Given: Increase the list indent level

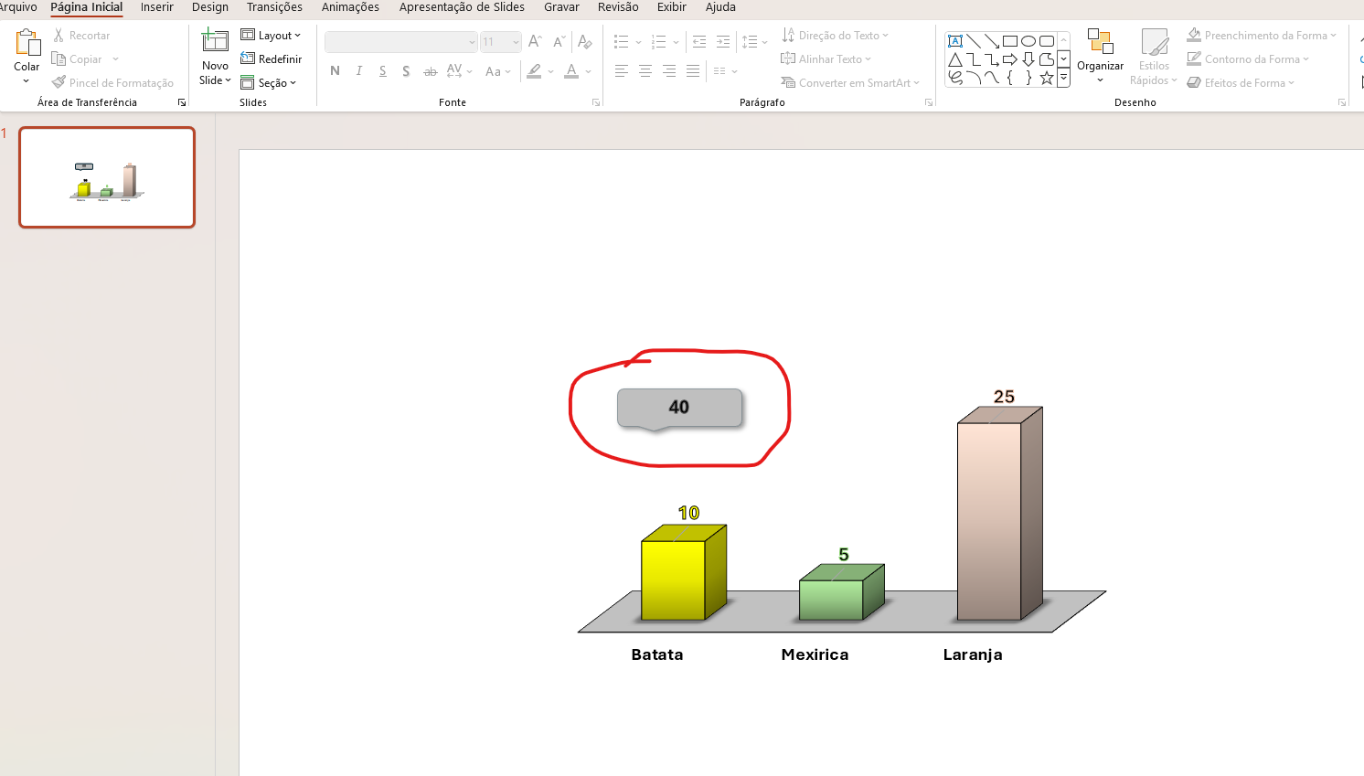Looking at the screenshot, I should 723,42.
